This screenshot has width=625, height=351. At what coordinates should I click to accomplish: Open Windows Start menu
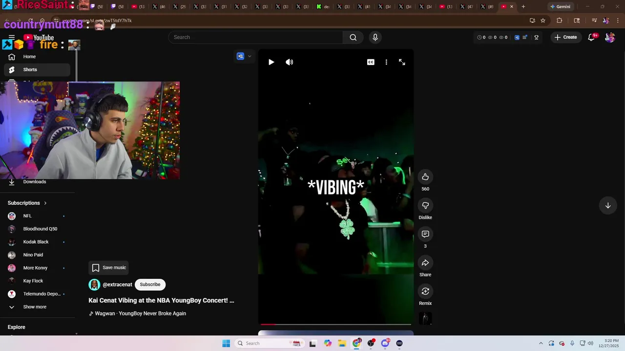226,343
